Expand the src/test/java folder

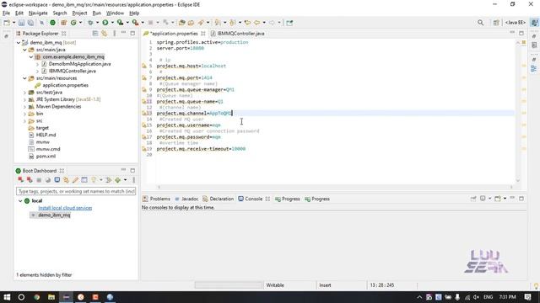(24, 93)
